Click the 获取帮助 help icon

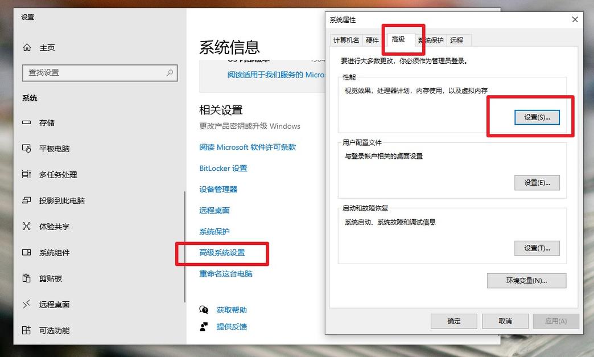click(x=204, y=310)
